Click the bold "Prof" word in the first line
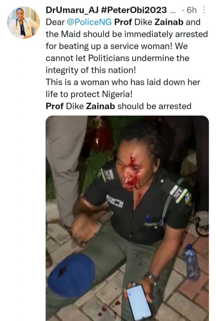216x321 pixels. pyautogui.click(x=123, y=22)
